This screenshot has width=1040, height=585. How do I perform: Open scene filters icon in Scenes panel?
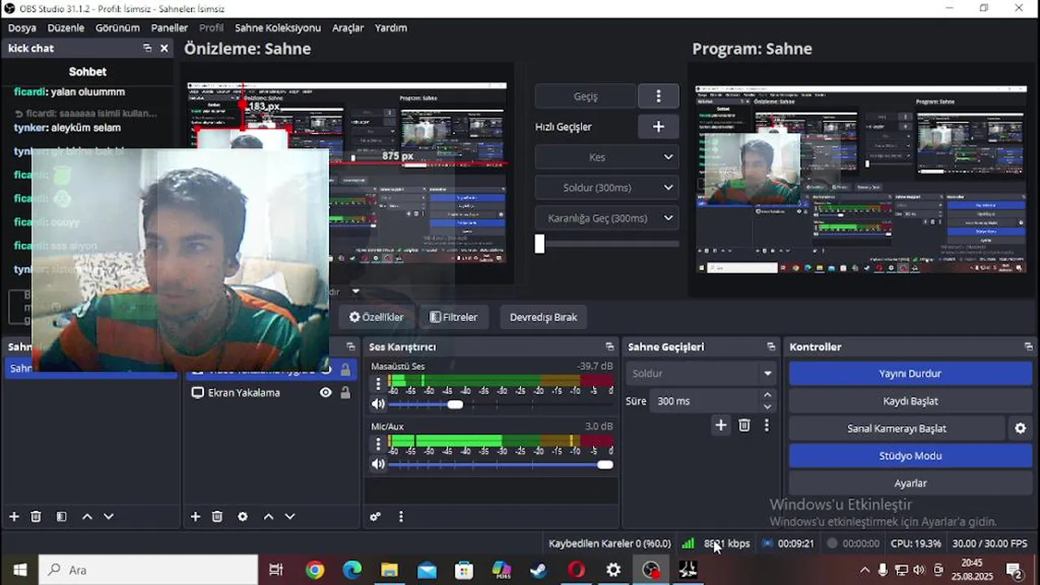61,516
